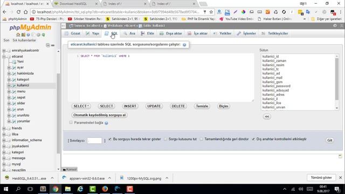
Task: Click the bottom-right page bookmark icon
Action: (340, 156)
